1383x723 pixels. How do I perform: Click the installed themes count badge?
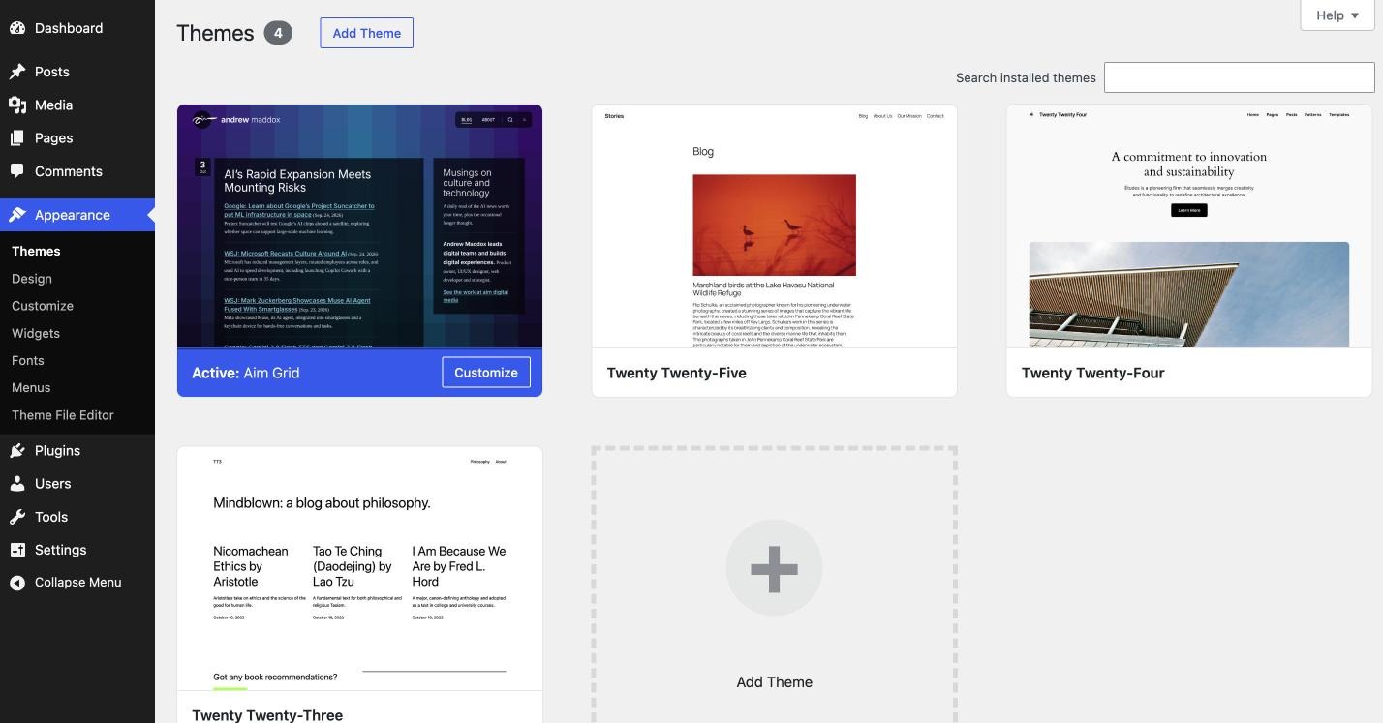[x=278, y=33]
